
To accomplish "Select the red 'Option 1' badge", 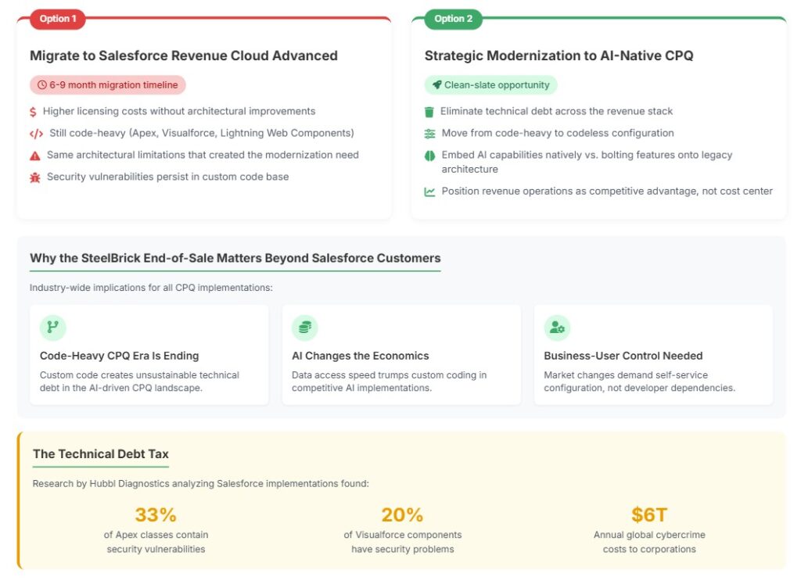I will pyautogui.click(x=58, y=19).
